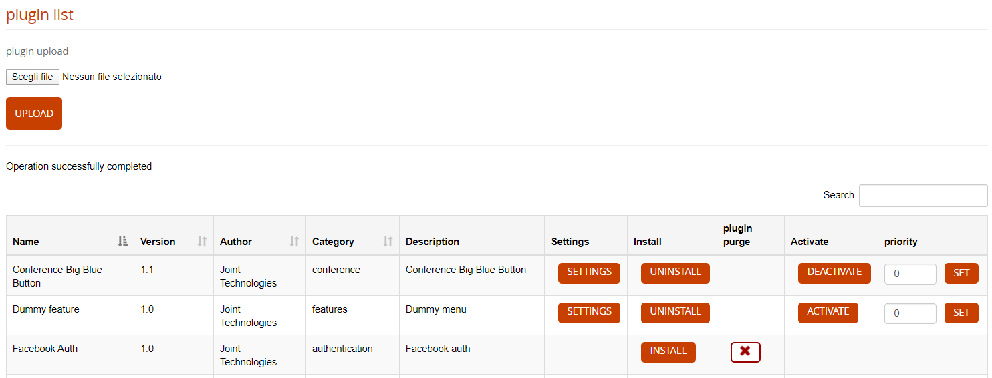Set priority for Dummy feature plugin

click(x=961, y=313)
